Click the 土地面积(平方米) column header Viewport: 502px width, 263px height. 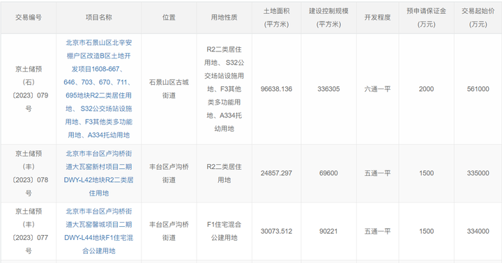point(276,17)
